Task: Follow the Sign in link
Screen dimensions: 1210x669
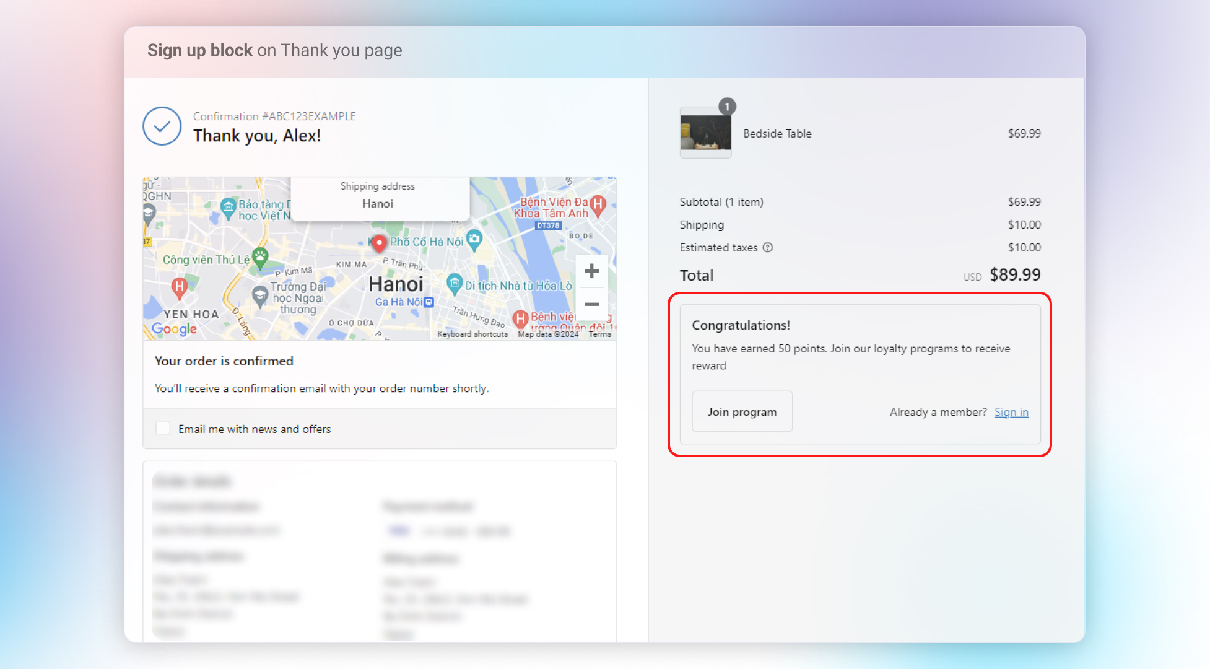Action: pyautogui.click(x=1011, y=412)
